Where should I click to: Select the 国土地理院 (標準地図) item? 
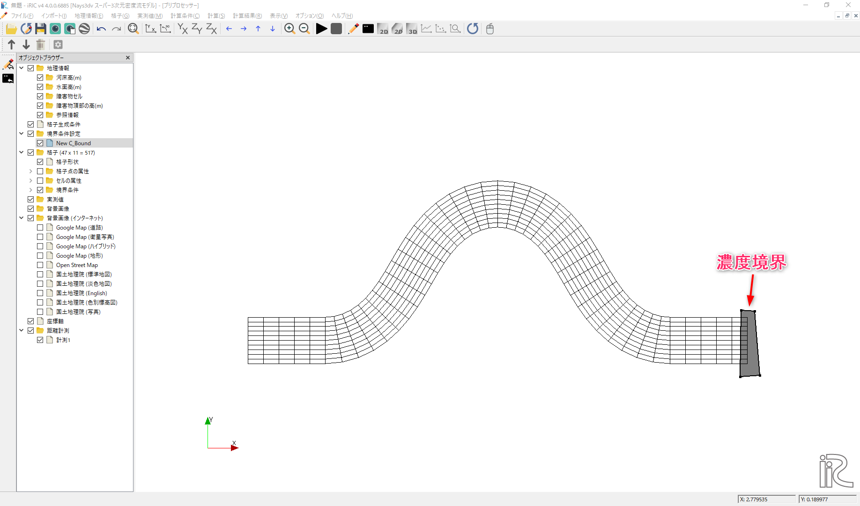(x=84, y=275)
